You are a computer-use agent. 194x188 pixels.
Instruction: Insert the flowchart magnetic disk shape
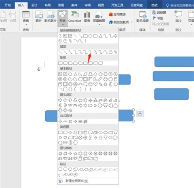tap(65, 143)
